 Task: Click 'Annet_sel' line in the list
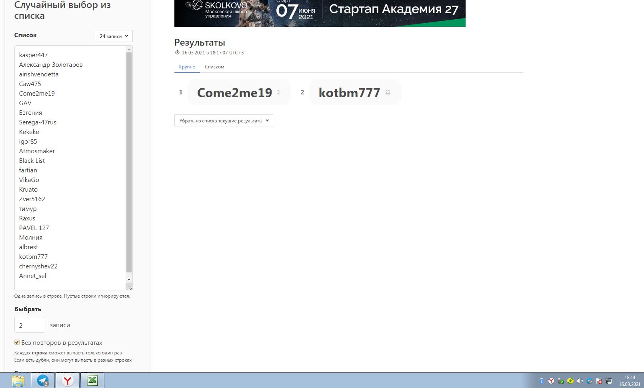click(x=32, y=276)
